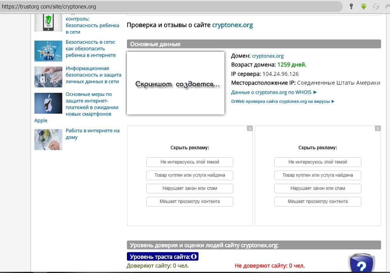Viewport: 390px width, 273px height.
Task: Click the gray S extension icon
Action: pyautogui.click(x=375, y=7)
